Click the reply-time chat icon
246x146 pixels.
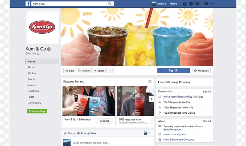coord(160,126)
